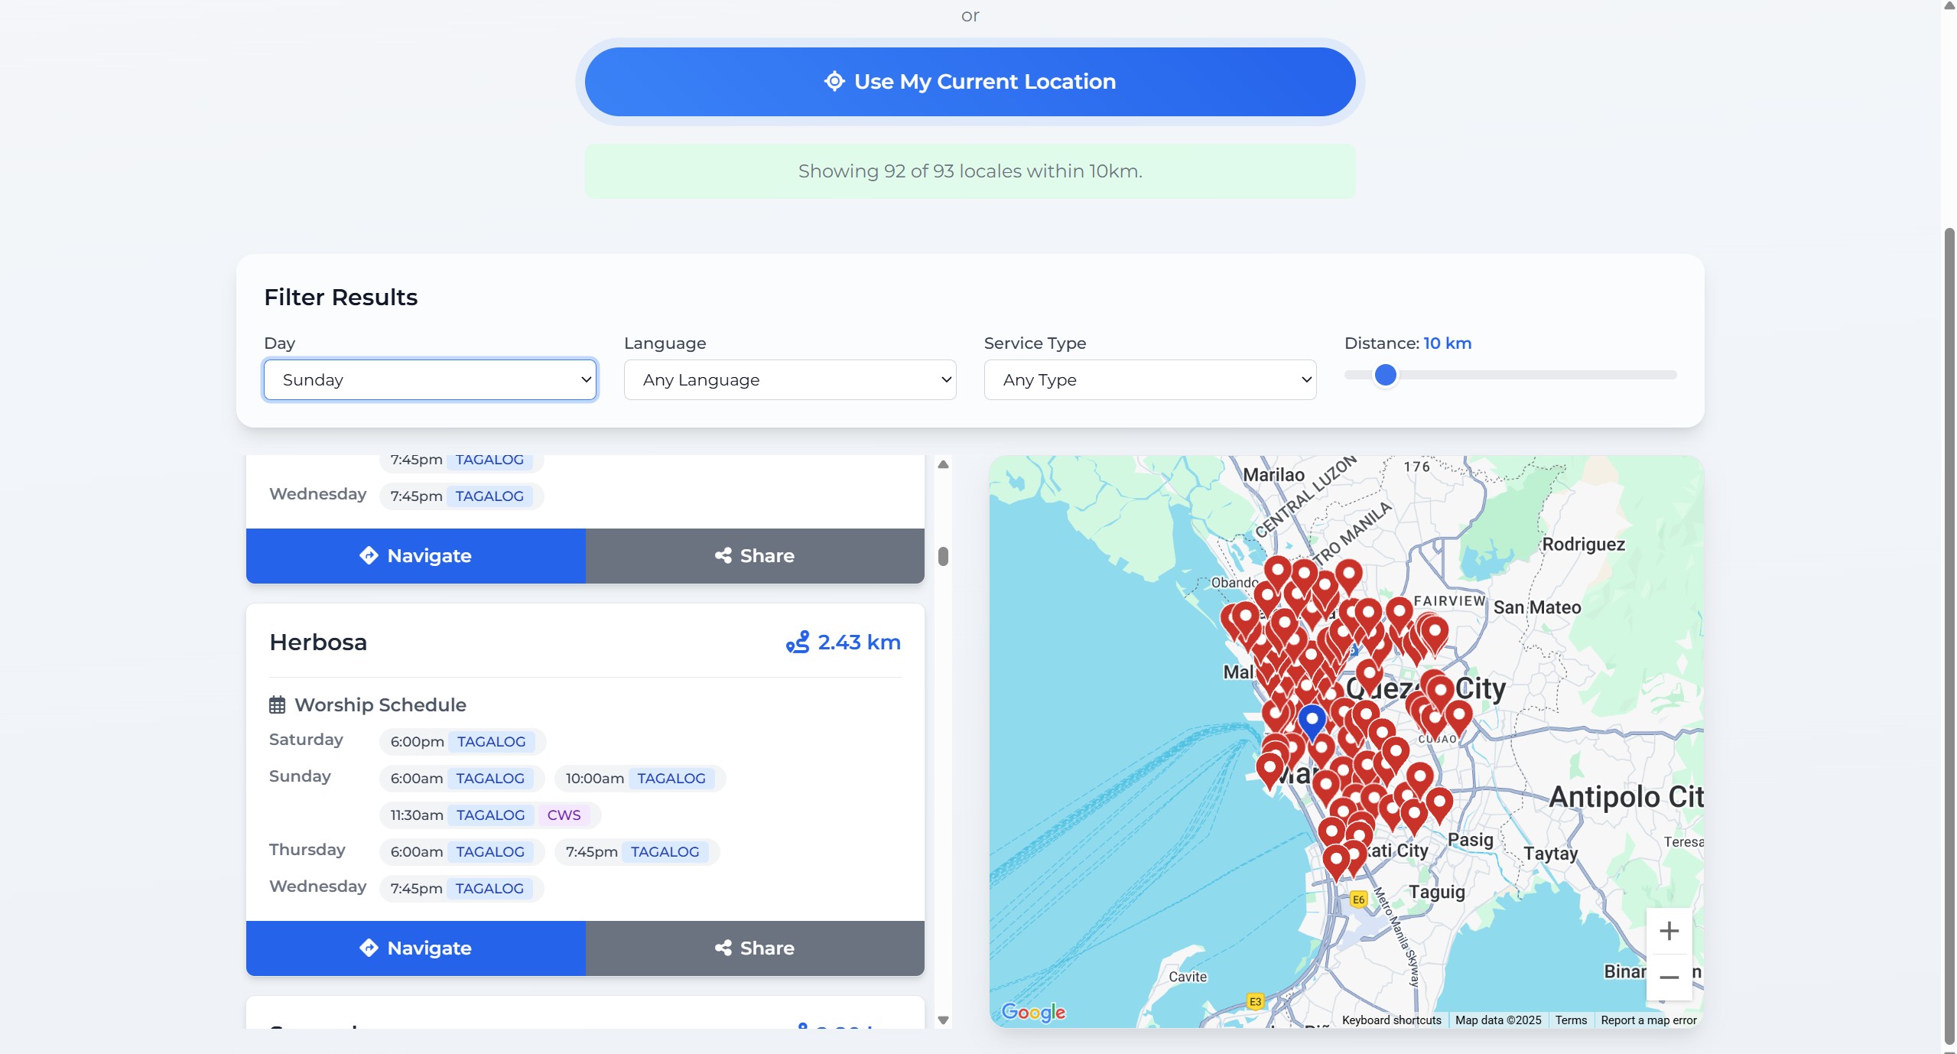Expand the Any Type service dropdown

point(1149,379)
